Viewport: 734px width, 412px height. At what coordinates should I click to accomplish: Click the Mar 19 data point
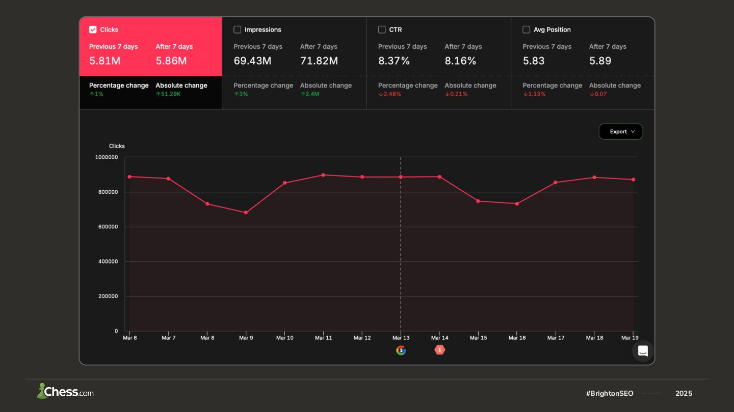633,180
